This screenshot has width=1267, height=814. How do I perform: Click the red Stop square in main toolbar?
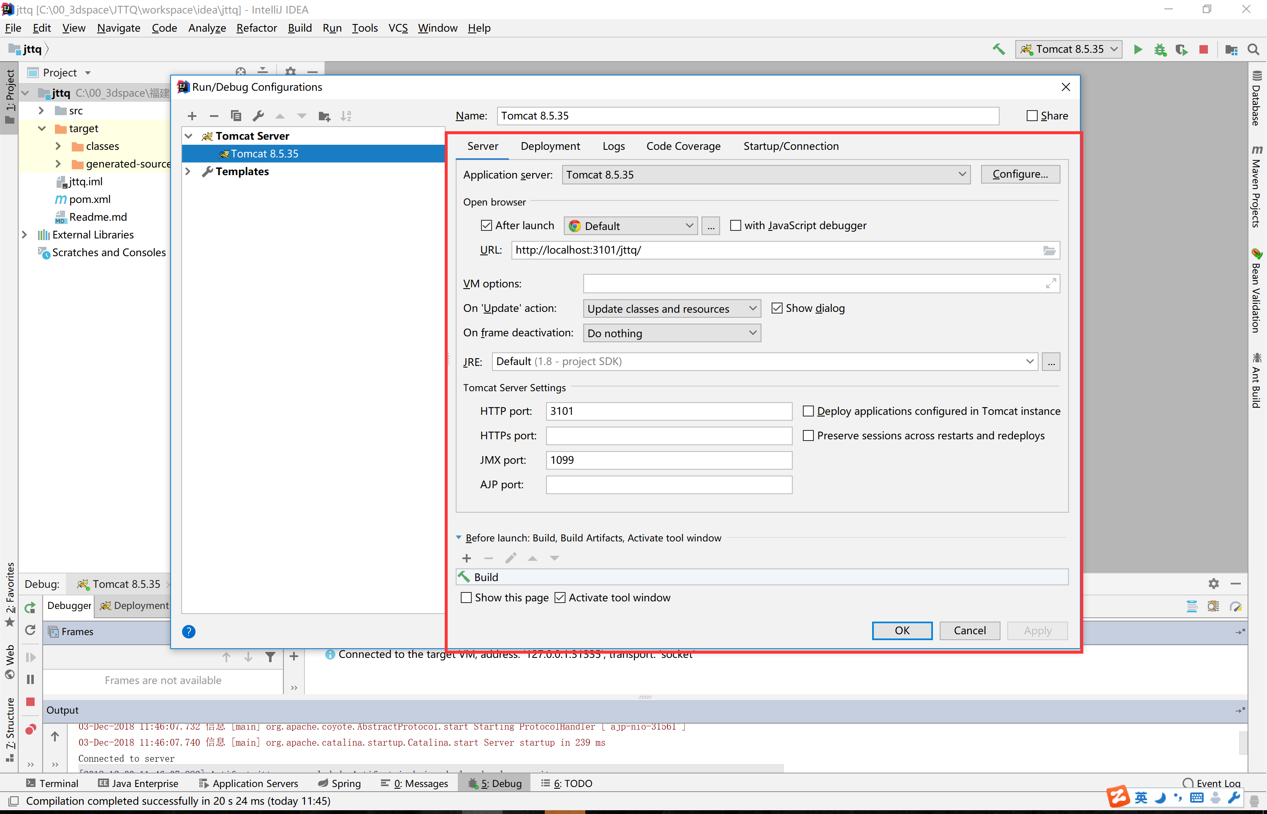coord(1204,50)
